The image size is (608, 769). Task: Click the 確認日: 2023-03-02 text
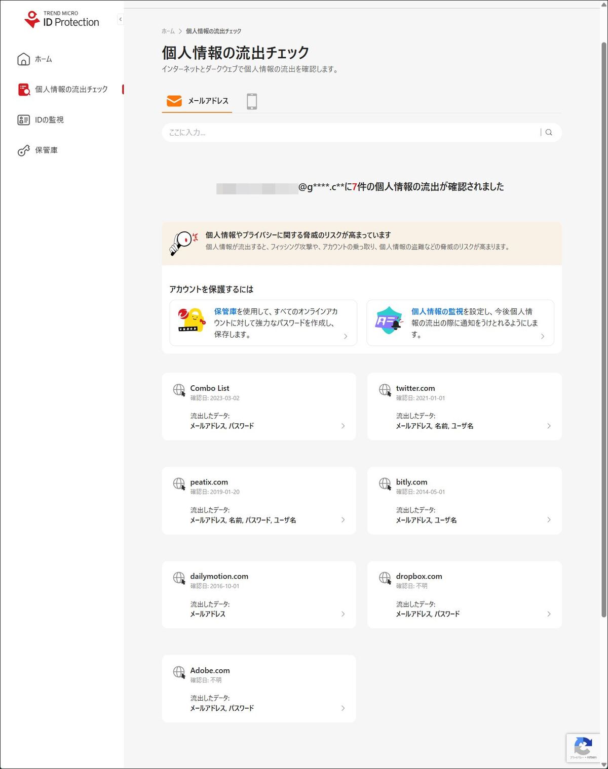[215, 398]
